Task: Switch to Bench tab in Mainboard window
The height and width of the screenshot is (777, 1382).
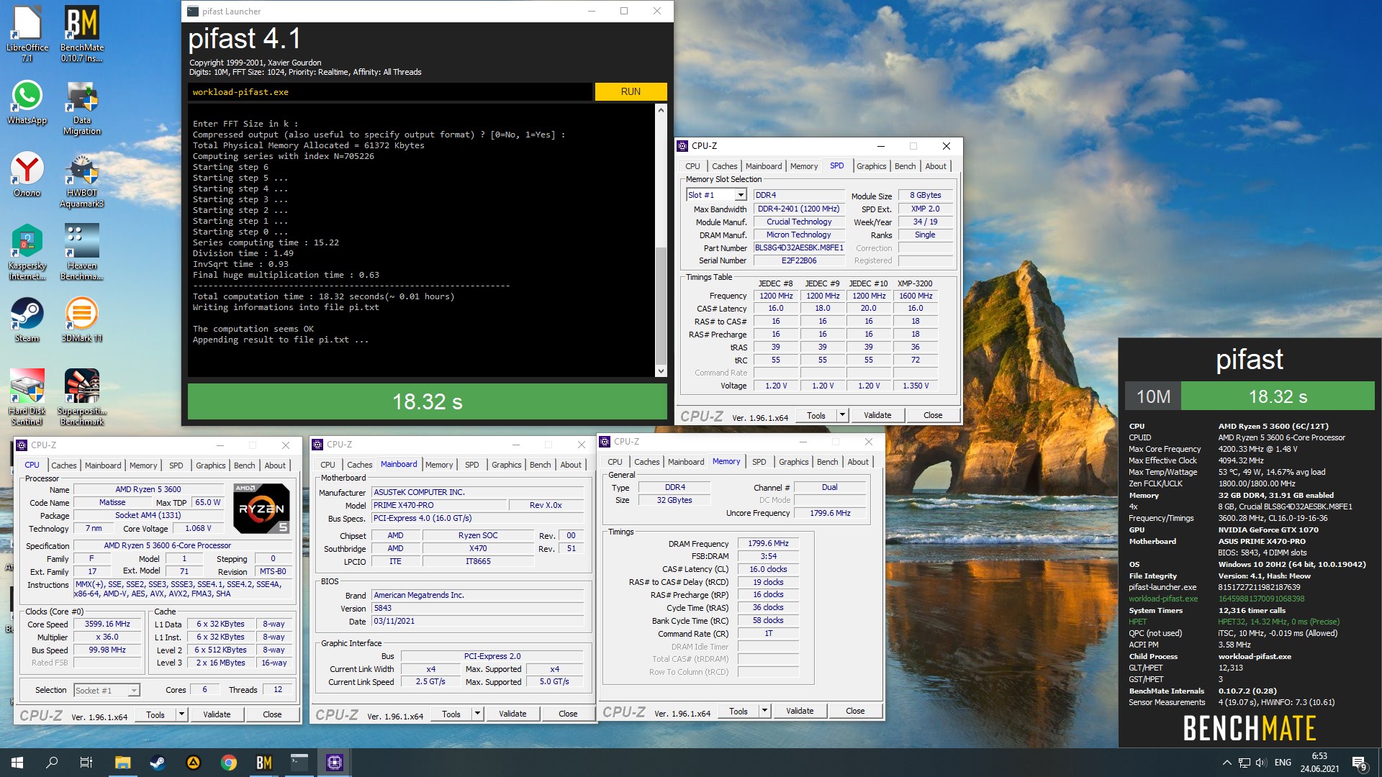Action: [540, 465]
